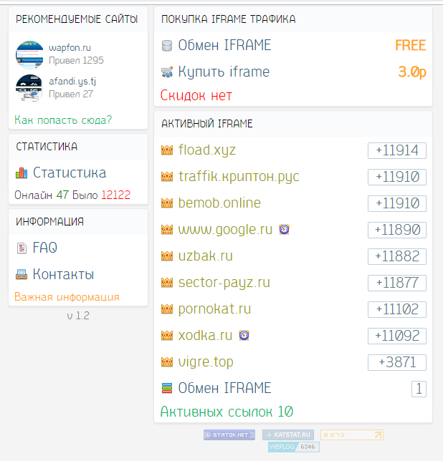Image resolution: width=443 pixels, height=461 pixels.
Task: Open the Важная информация link
Action: [x=67, y=297]
